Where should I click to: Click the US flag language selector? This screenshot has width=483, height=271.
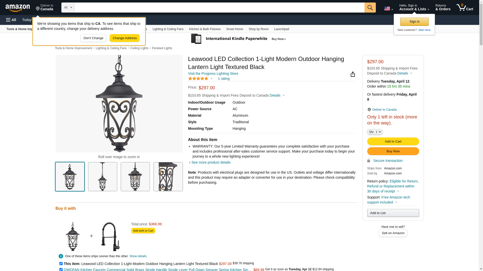click(388, 9)
